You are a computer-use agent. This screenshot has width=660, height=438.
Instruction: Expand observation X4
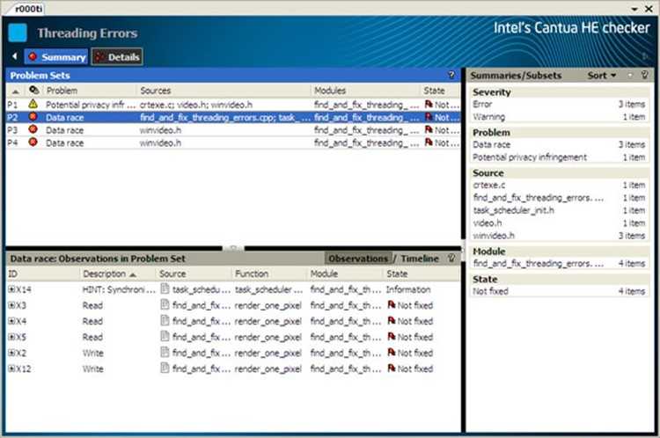click(11, 321)
